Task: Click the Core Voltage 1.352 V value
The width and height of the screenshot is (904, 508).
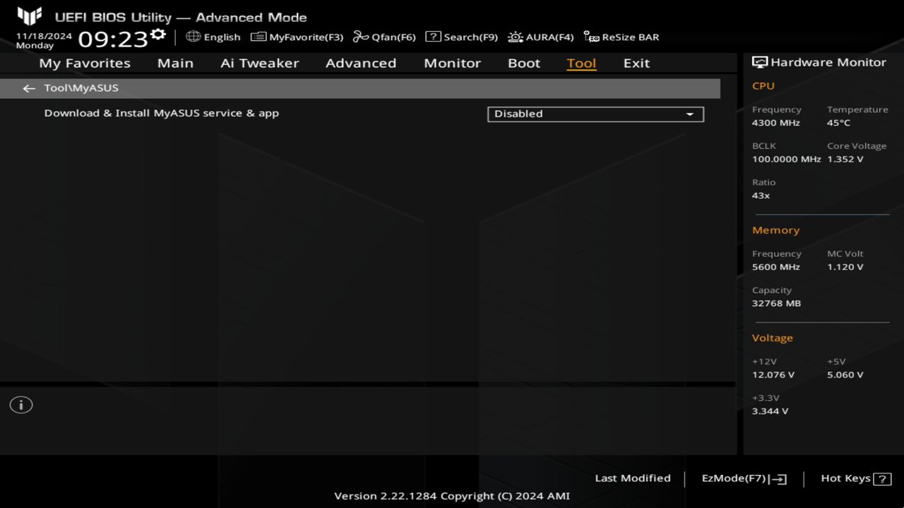Action: point(845,159)
